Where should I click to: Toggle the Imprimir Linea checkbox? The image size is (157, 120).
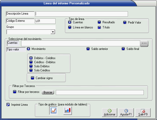click(x=8, y=105)
